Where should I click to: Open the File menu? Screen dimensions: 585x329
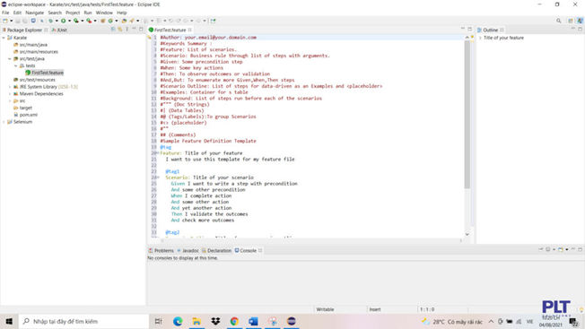5,13
